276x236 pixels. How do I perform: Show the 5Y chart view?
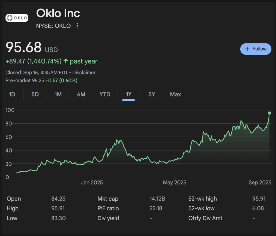[x=152, y=94]
